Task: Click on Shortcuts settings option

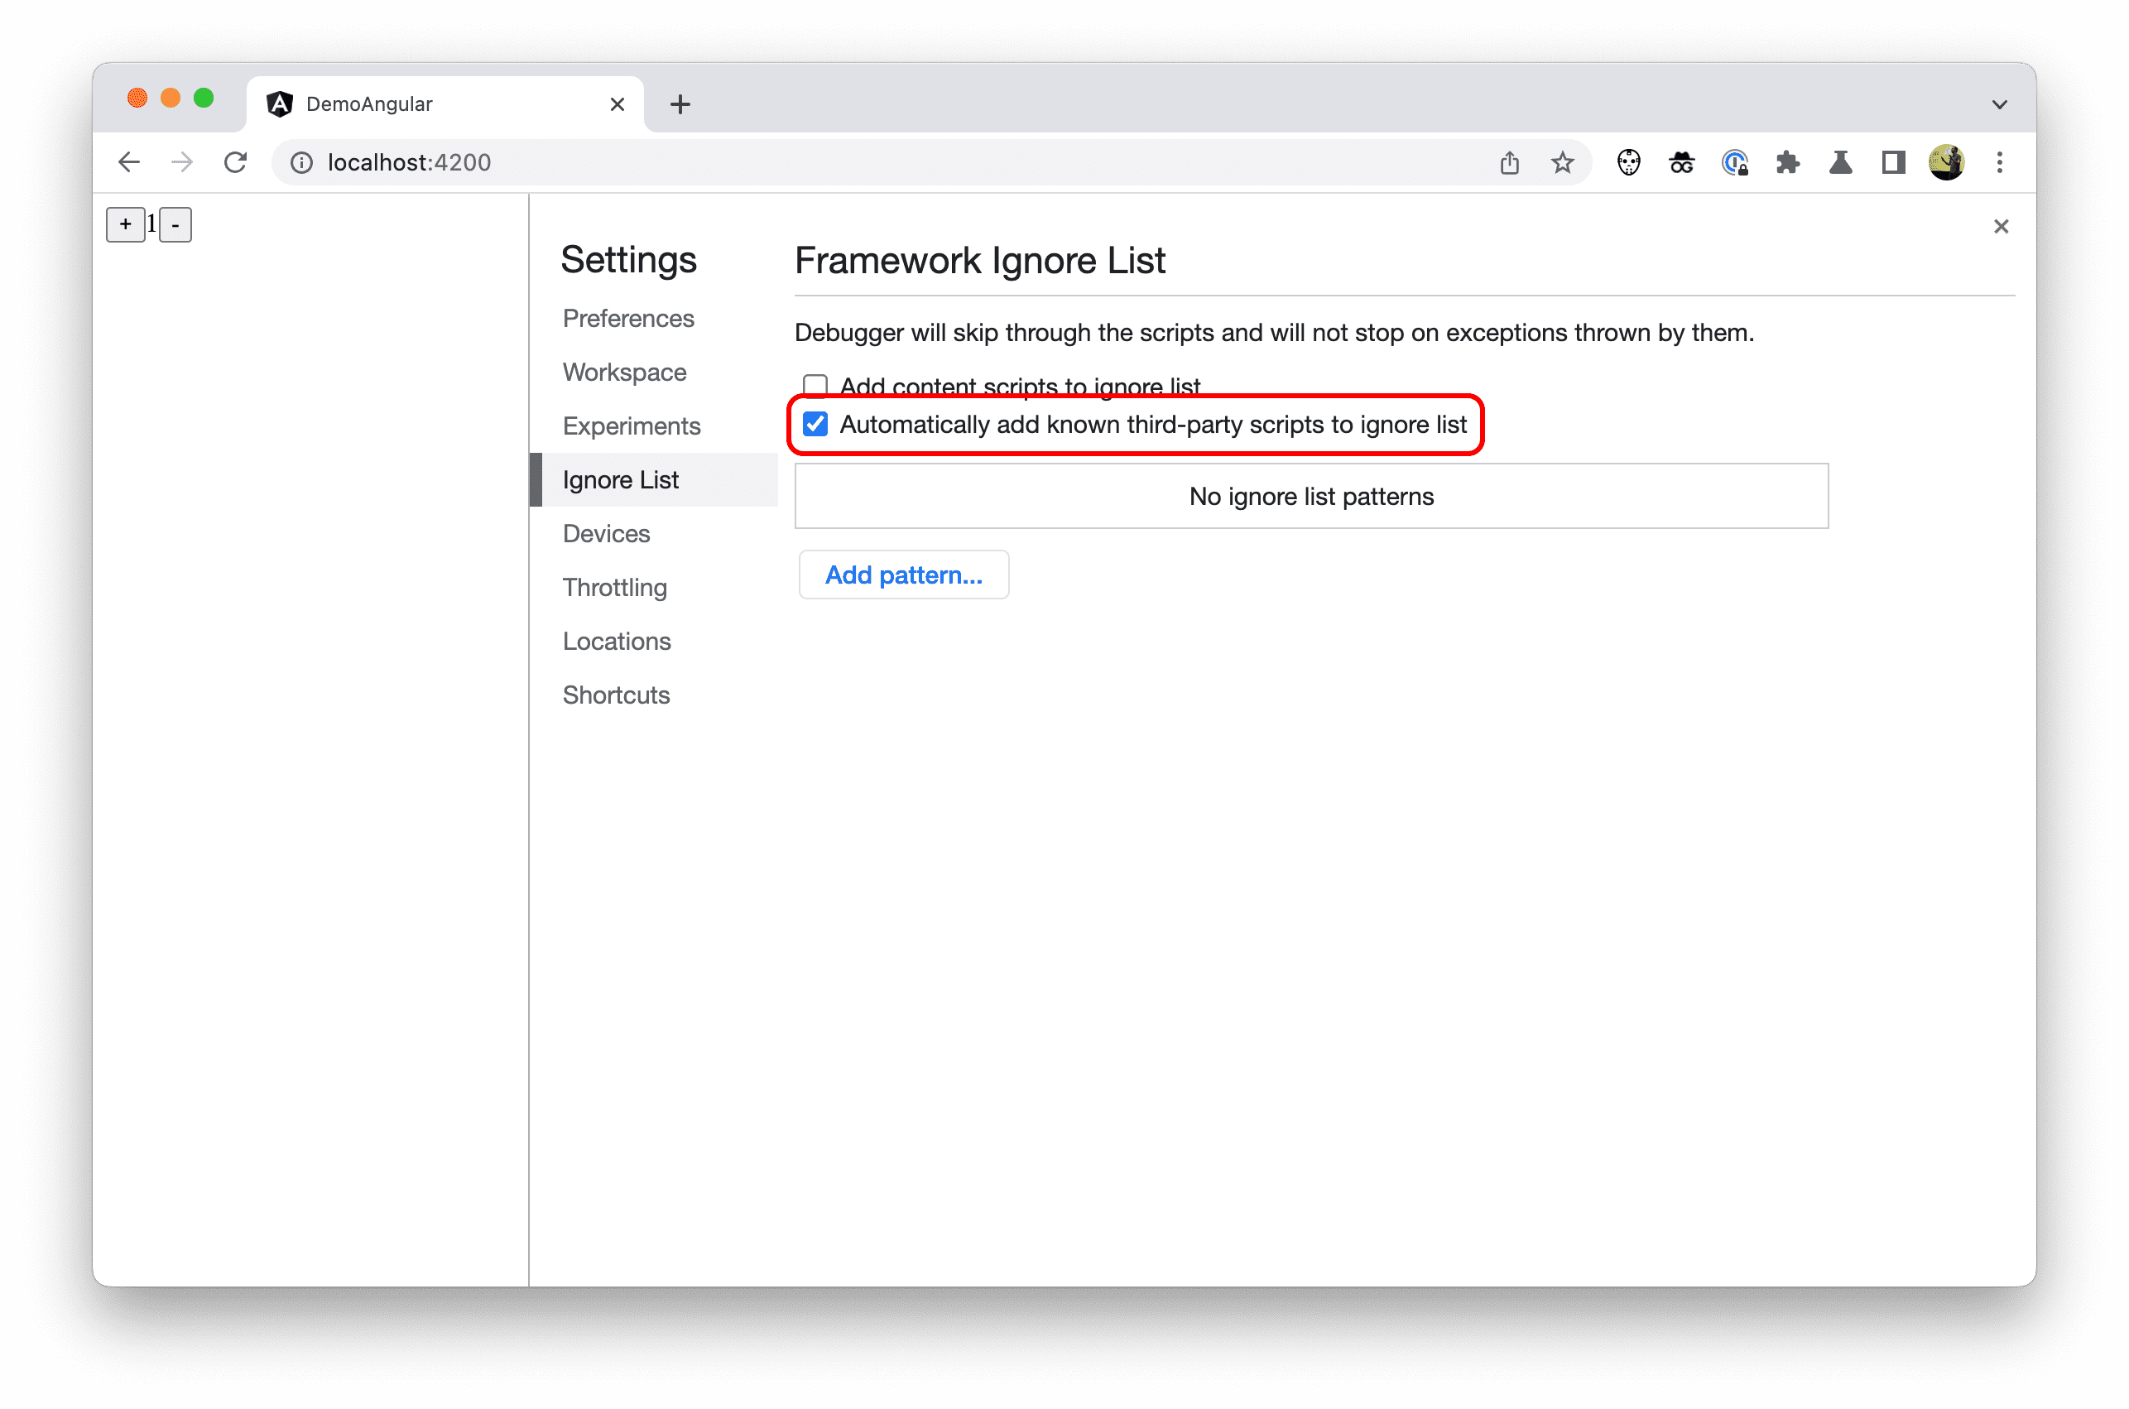Action: point(618,694)
